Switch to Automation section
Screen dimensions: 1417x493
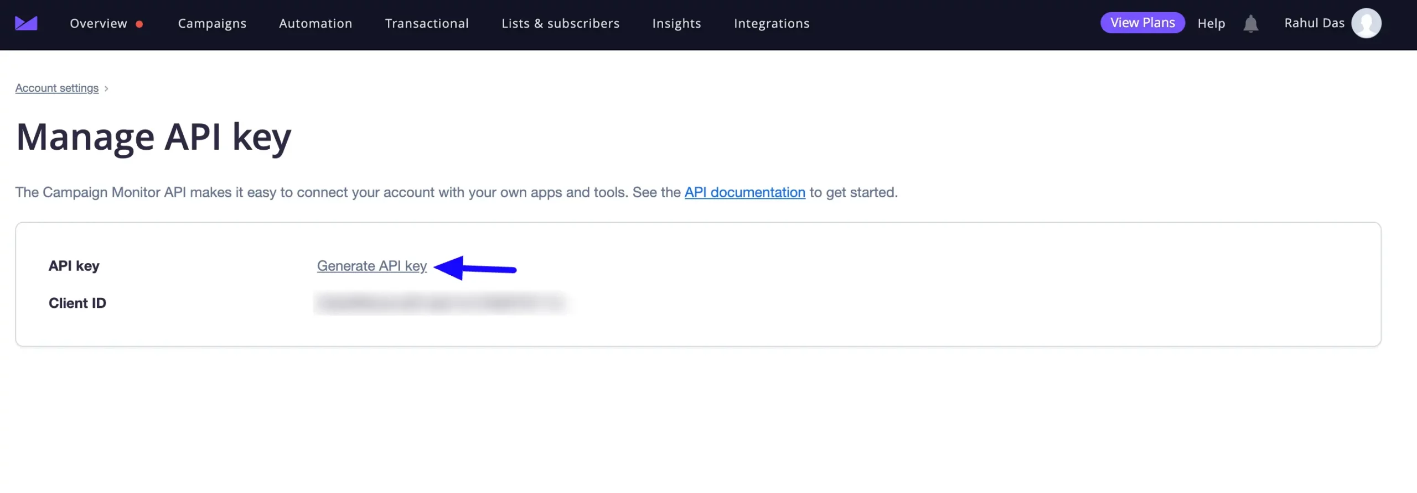pos(316,23)
